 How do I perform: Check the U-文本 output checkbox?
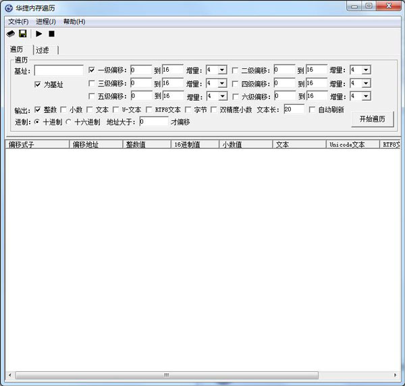point(116,110)
